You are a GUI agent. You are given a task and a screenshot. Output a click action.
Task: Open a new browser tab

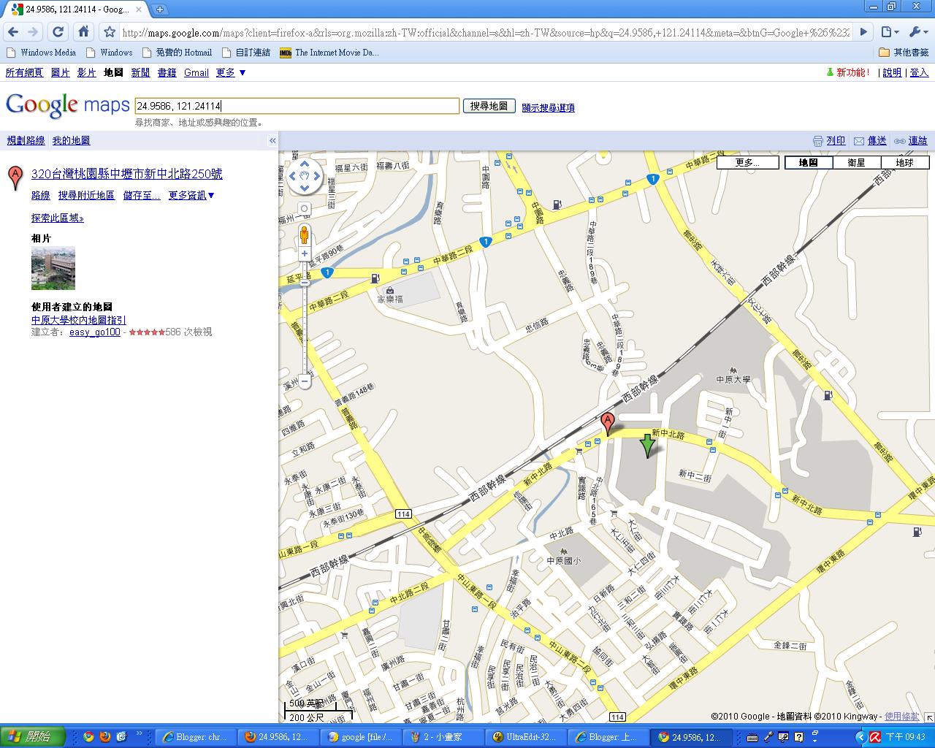(x=160, y=9)
